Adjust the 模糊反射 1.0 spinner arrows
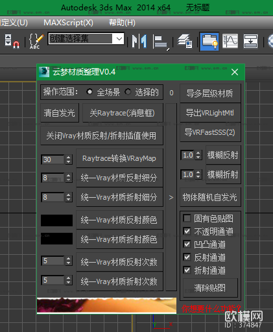 click(x=198, y=155)
